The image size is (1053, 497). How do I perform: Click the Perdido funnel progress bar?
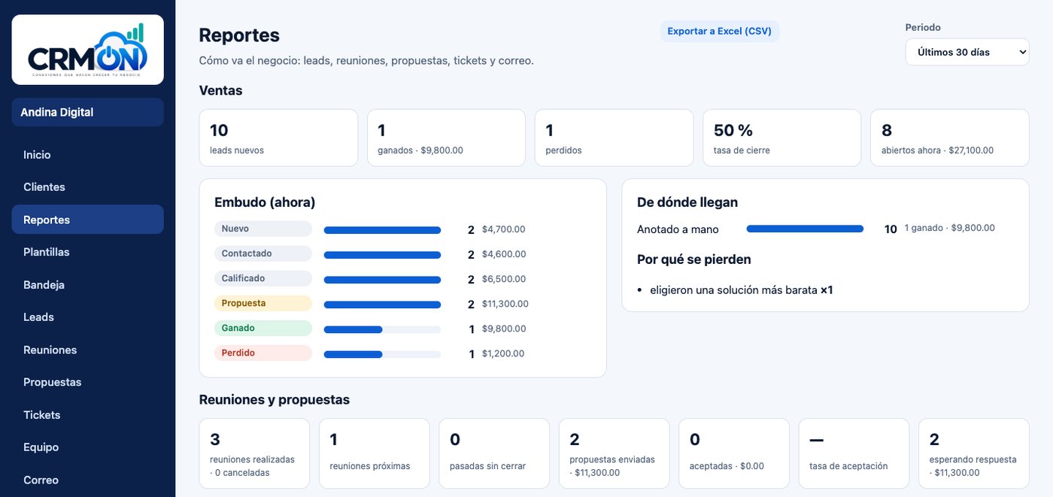click(382, 354)
